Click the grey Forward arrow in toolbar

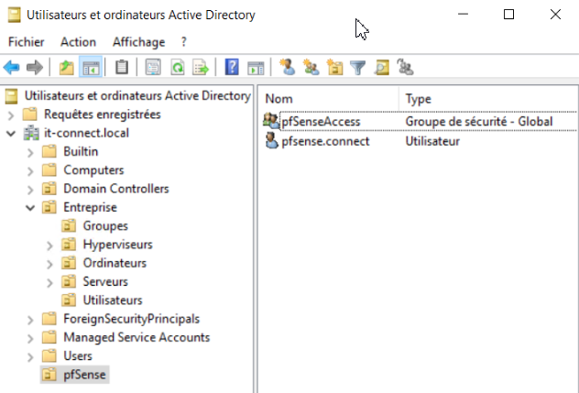coord(35,68)
